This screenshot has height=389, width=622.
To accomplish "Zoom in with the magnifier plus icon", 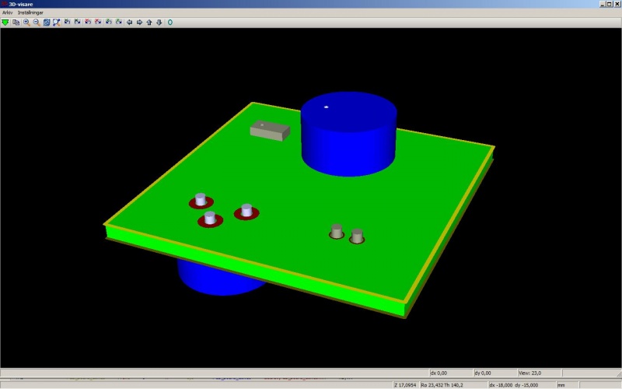I will (26, 22).
